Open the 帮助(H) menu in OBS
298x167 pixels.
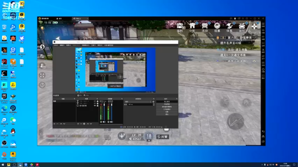pos(100,45)
